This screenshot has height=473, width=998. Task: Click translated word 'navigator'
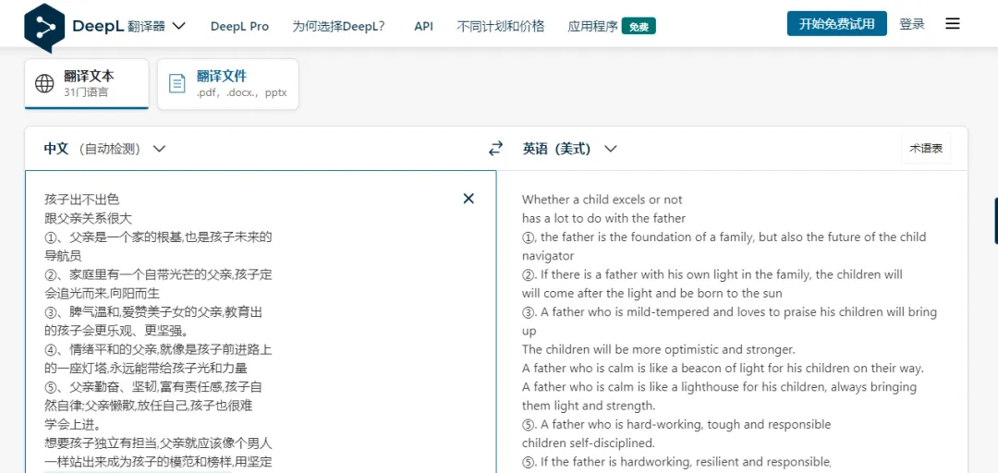[x=548, y=256]
